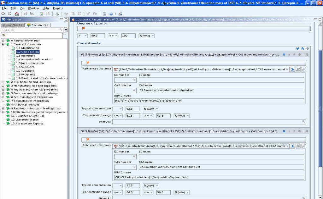The image size is (323, 199).
Task: Click IUPAC name field of (5R) constituent
Action: pyautogui.click(x=209, y=177)
